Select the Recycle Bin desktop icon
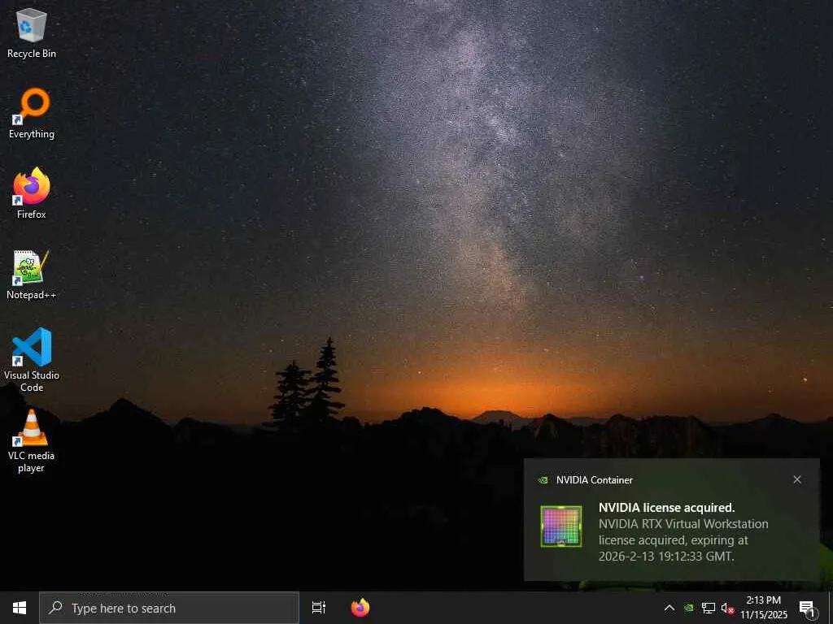The width and height of the screenshot is (833, 624). click(x=32, y=32)
